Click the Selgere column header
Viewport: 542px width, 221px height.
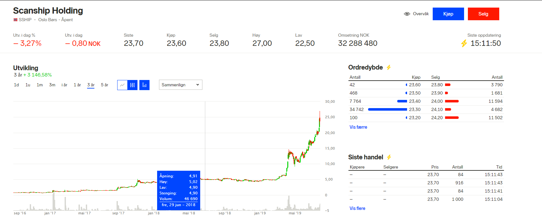pyautogui.click(x=391, y=167)
